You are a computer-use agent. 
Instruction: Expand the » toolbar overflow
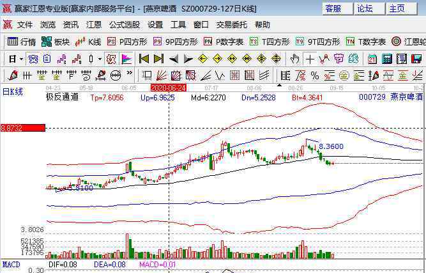pyautogui.click(x=130, y=73)
